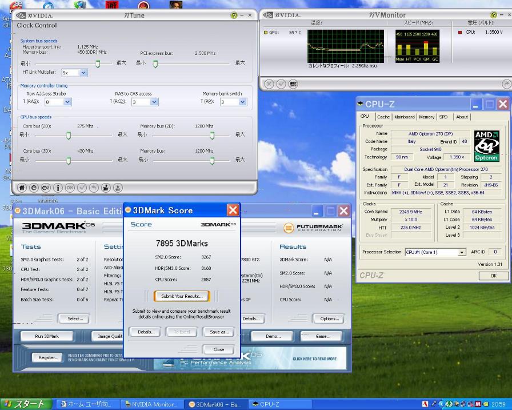Click the NVIDIA logo in the NVMonitor title bar

[282, 15]
